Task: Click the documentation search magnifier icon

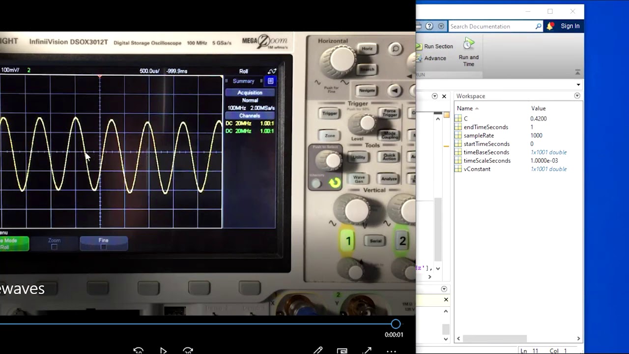Action: (x=538, y=27)
